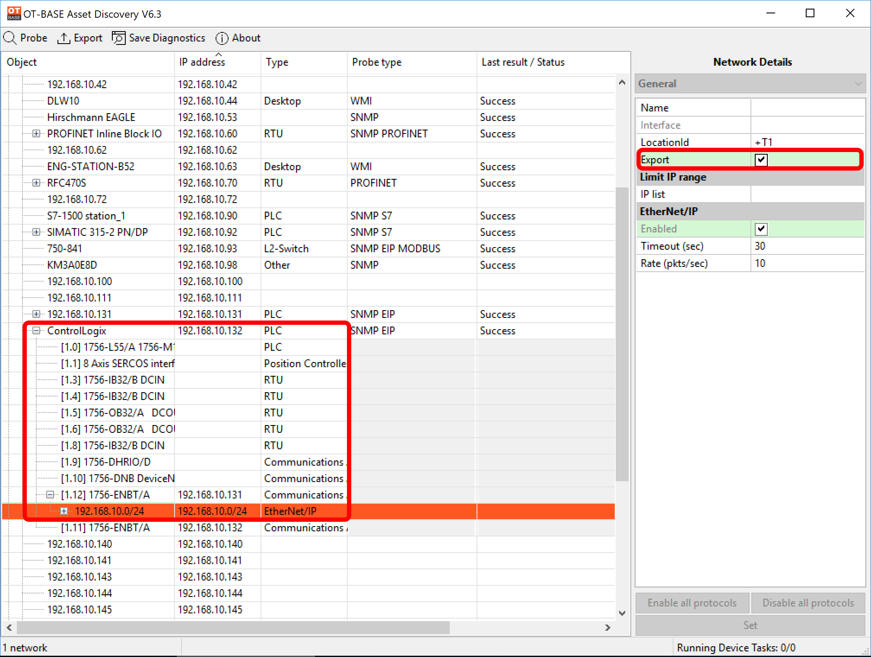
Task: Select the [1.11] 1756-ENBT/A row
Action: pyautogui.click(x=308, y=528)
